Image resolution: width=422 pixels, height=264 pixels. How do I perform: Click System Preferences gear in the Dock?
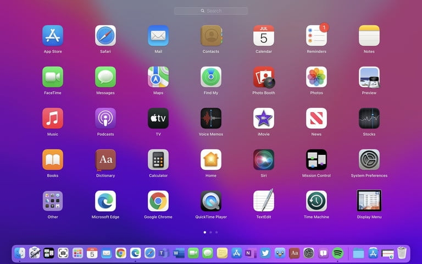click(x=309, y=253)
